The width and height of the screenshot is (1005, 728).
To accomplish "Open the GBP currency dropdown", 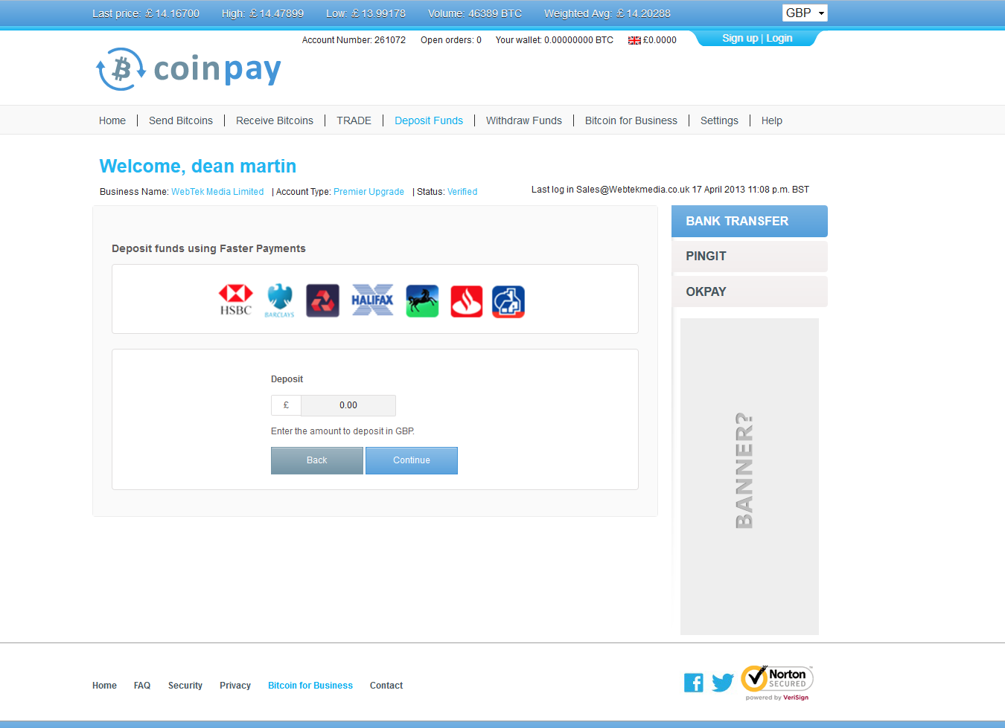I will tap(805, 13).
